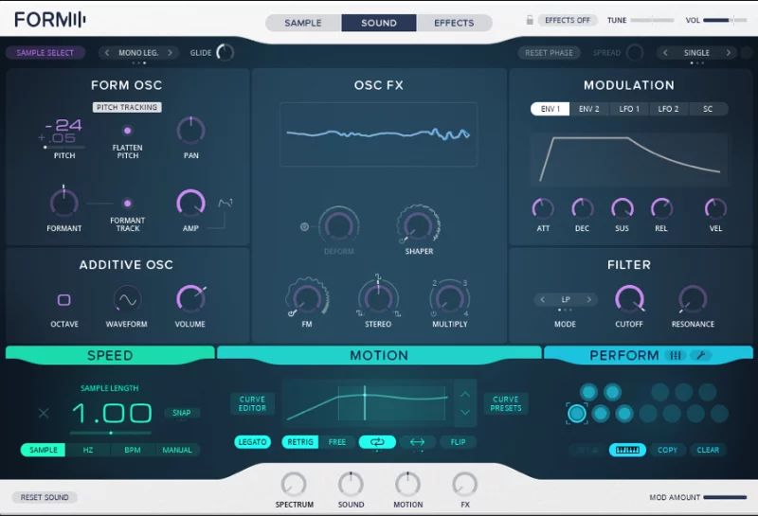Click the Reset Phase button
Viewport: 758px width, 516px height.
pyautogui.click(x=549, y=53)
